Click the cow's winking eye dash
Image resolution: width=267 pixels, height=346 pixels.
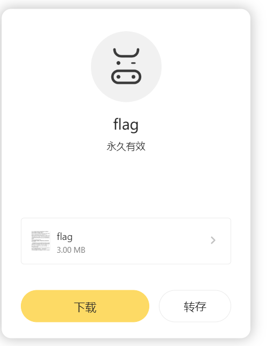point(133,63)
